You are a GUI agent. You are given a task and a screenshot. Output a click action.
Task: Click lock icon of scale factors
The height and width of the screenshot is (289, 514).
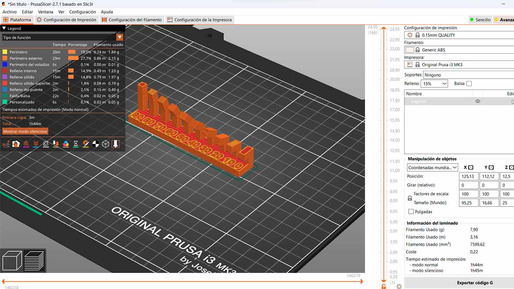pyautogui.click(x=410, y=198)
